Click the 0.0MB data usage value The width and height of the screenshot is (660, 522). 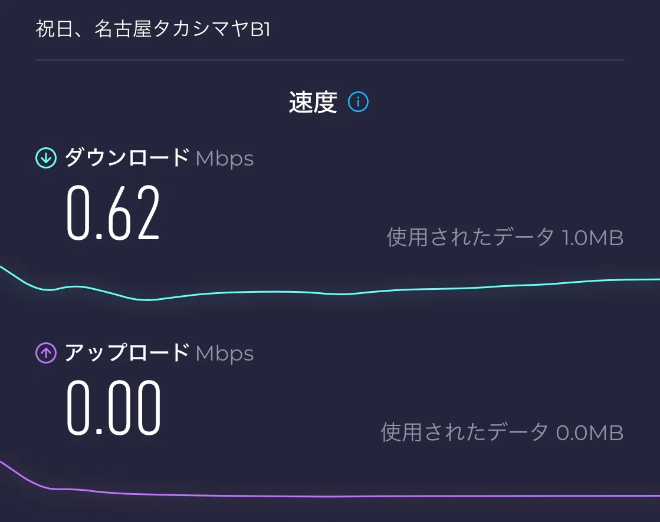click(590, 433)
